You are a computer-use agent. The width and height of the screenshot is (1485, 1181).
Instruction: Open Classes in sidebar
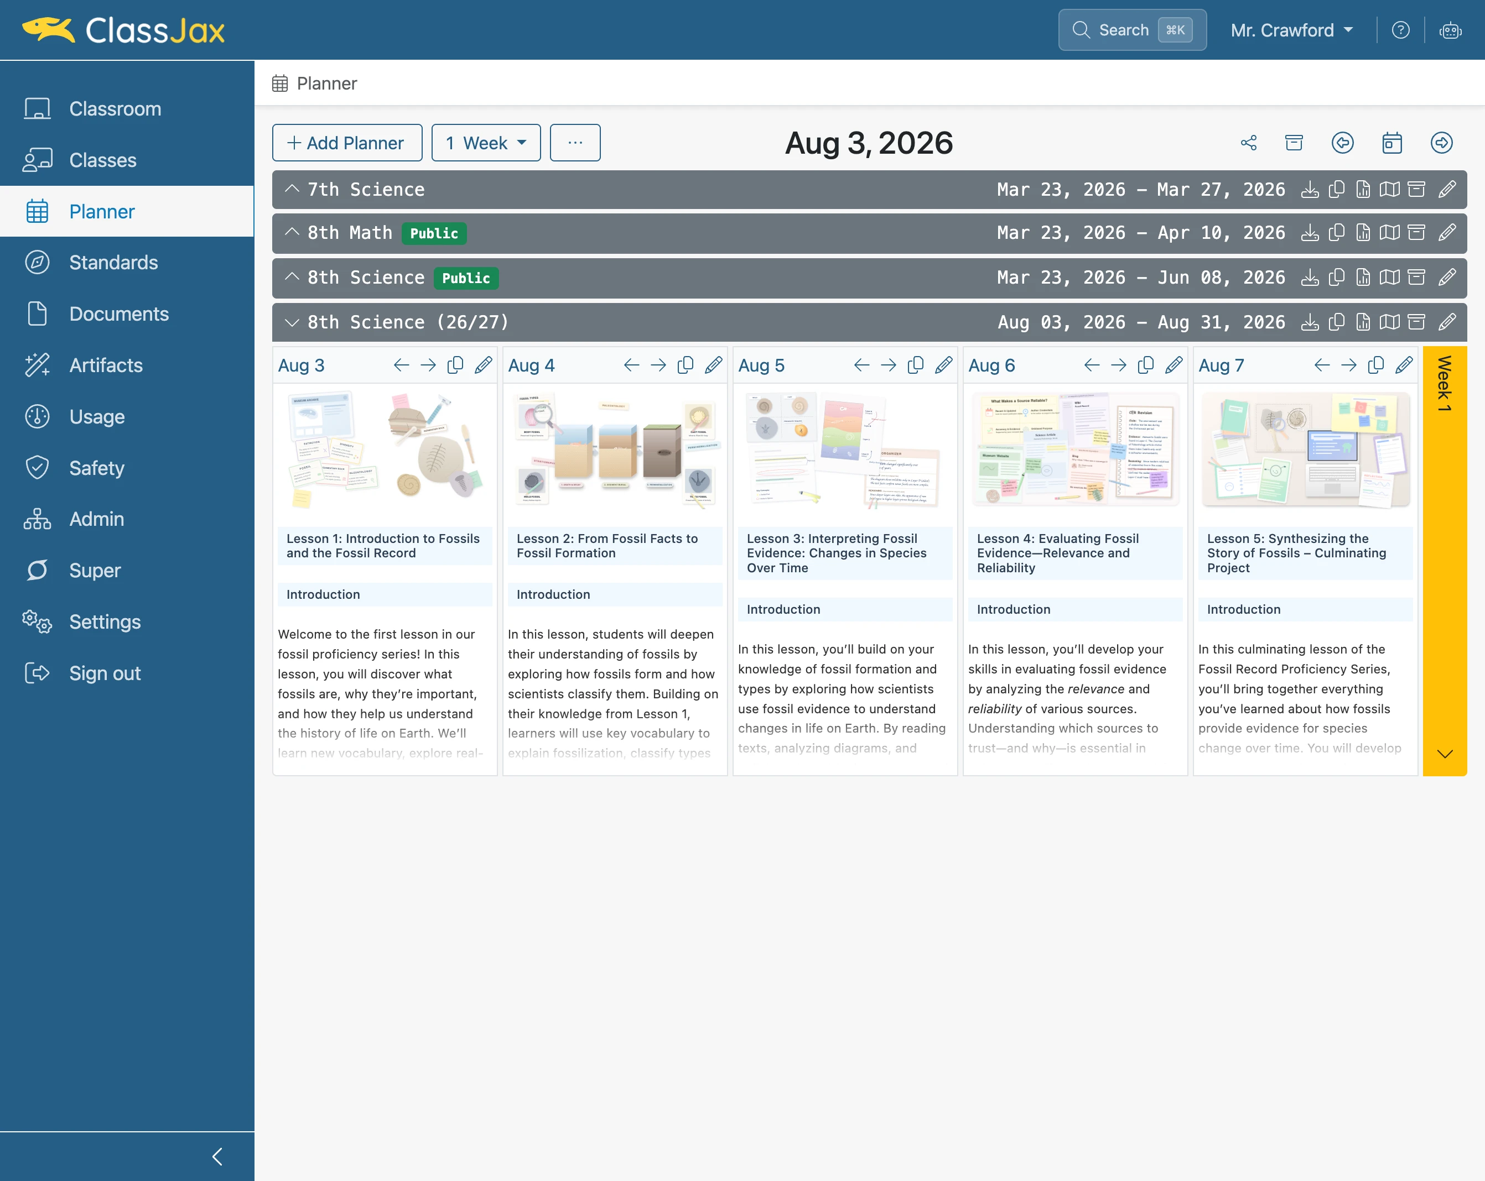[127, 160]
